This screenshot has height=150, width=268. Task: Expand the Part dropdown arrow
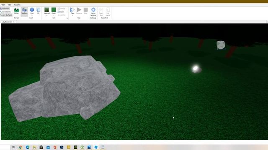[32, 16]
